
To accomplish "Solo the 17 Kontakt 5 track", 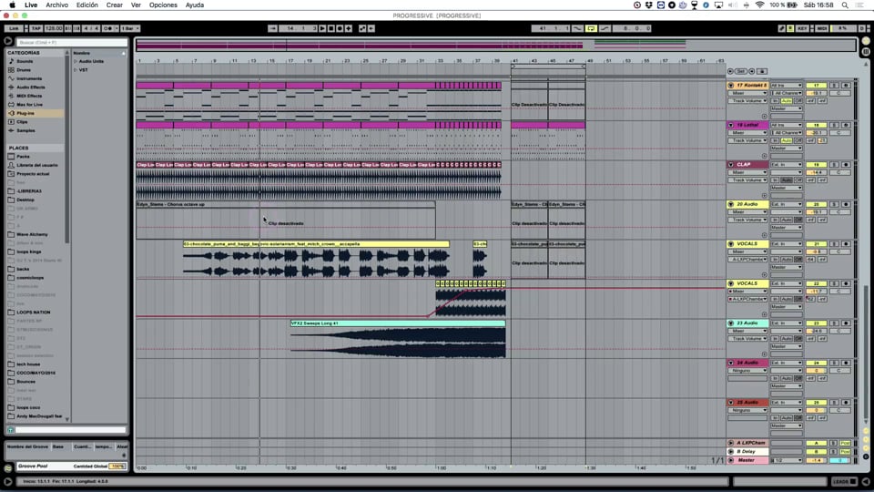I will click(835, 86).
